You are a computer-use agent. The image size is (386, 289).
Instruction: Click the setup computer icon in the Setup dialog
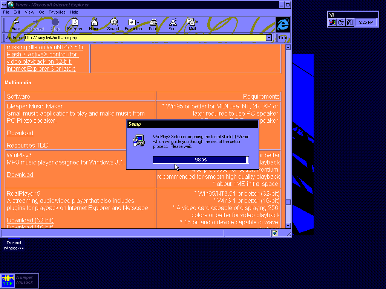[139, 141]
